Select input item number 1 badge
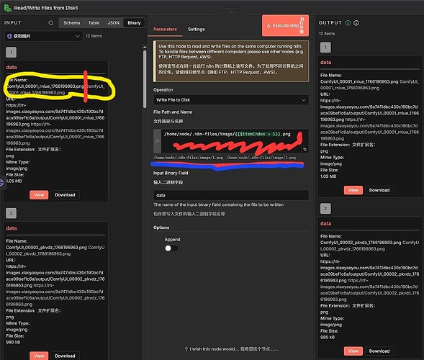Screen dimensions: 424x360 click(x=11, y=53)
